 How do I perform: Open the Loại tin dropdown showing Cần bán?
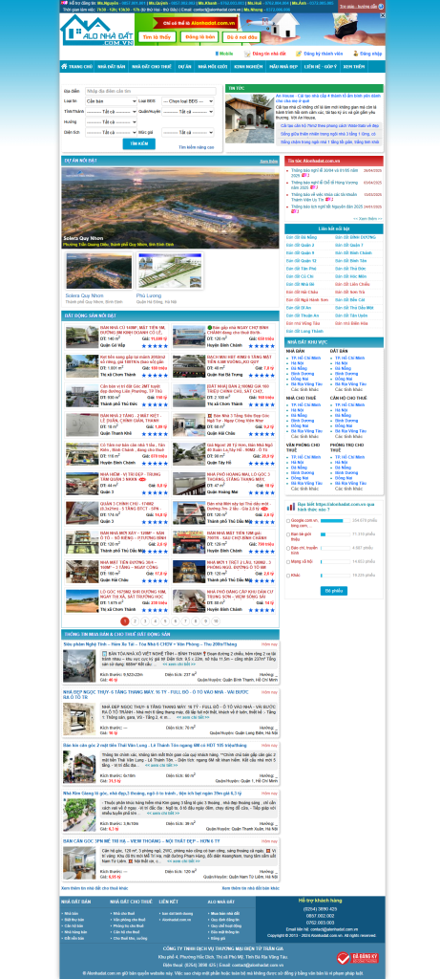click(111, 100)
